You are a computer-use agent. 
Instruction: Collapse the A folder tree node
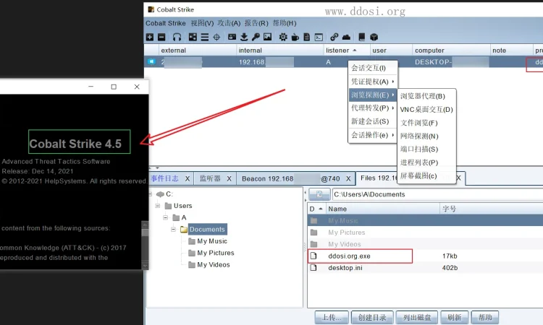[x=166, y=217]
